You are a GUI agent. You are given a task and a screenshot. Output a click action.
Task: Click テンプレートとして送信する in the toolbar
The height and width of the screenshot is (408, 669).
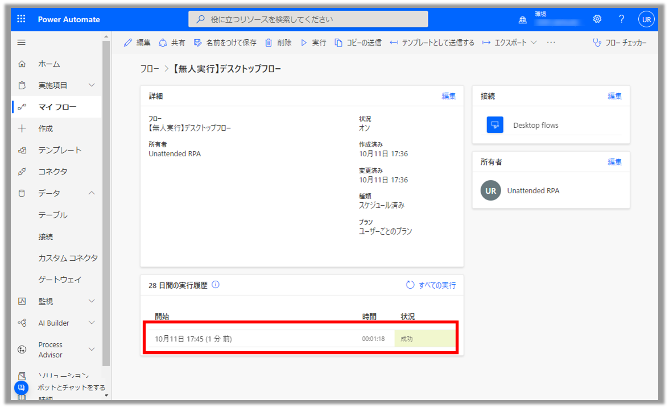coord(432,43)
